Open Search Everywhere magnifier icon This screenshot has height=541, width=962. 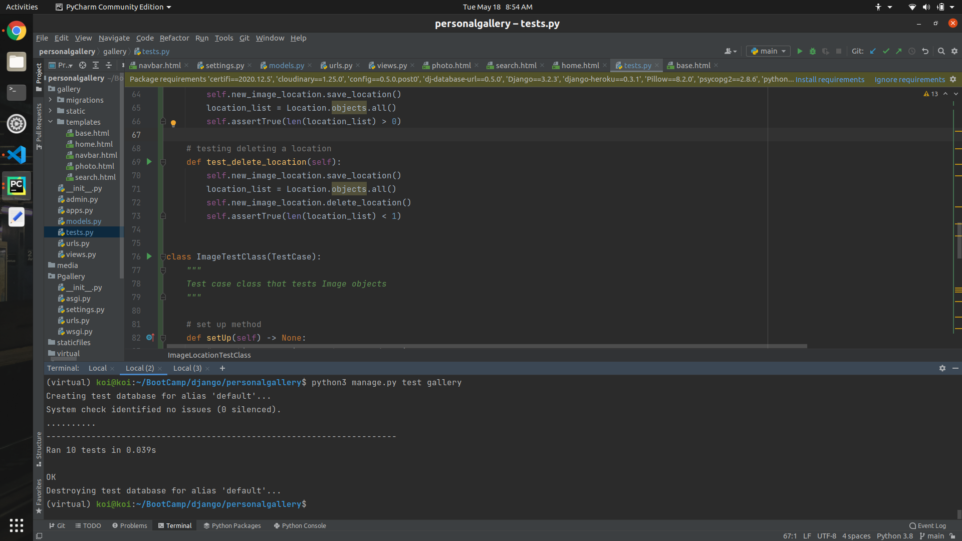coord(941,51)
